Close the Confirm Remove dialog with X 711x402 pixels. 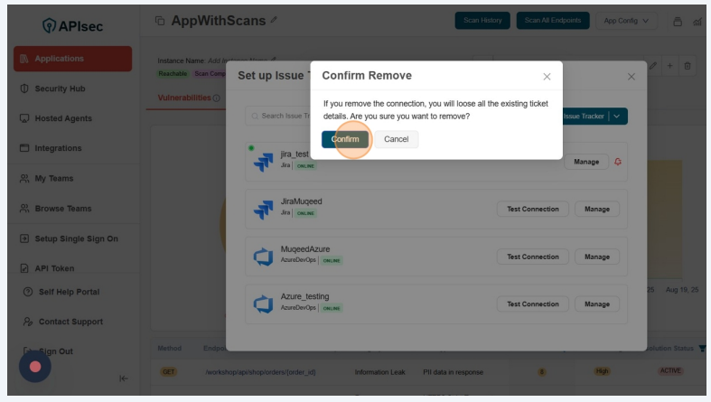547,77
